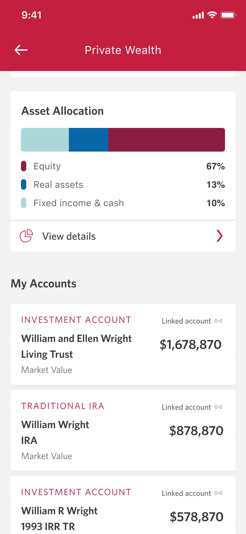Image resolution: width=246 pixels, height=534 pixels.
Task: Expand details via the red chevron arrow
Action: pyautogui.click(x=219, y=236)
